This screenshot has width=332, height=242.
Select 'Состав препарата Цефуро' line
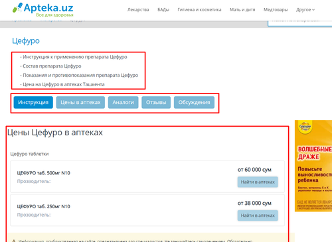click(52, 66)
